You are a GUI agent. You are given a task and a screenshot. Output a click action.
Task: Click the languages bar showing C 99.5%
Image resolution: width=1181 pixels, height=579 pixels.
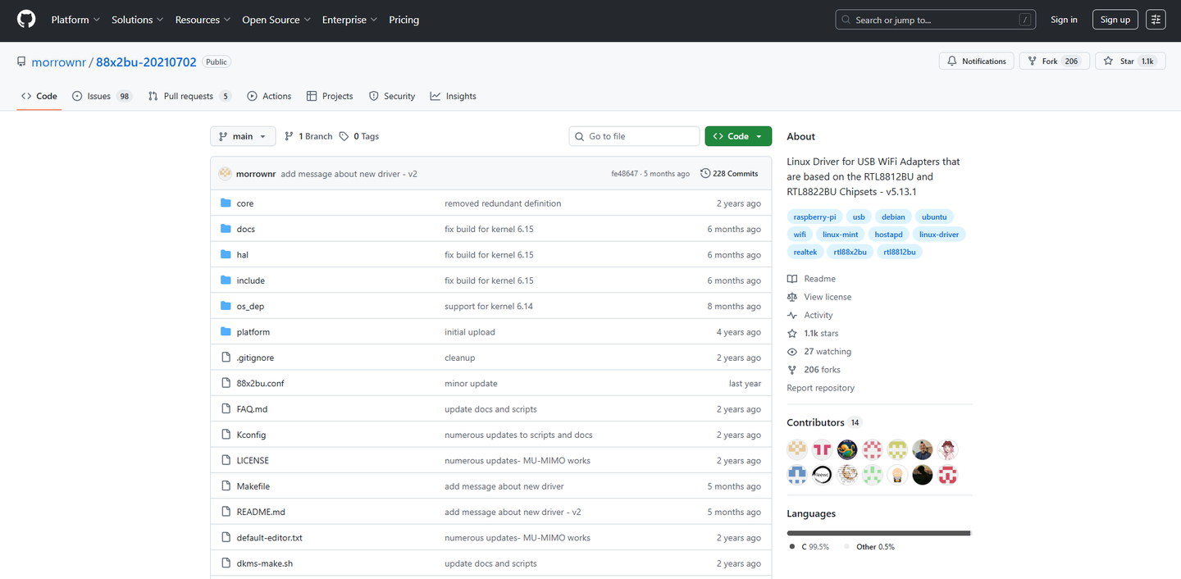tap(878, 533)
